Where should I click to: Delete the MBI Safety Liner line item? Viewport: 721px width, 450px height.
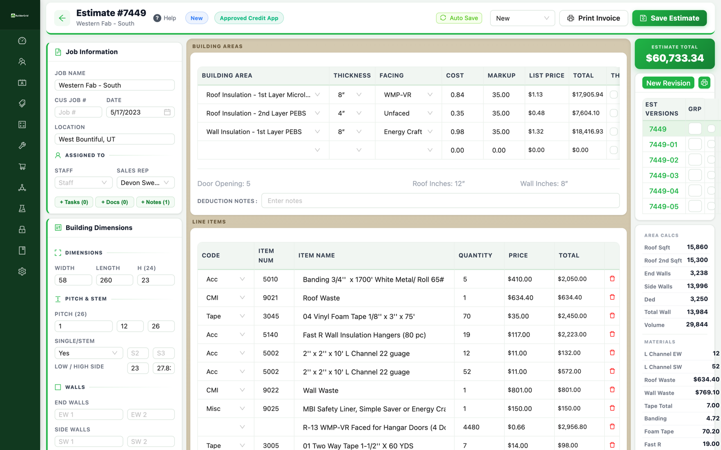pyautogui.click(x=612, y=408)
